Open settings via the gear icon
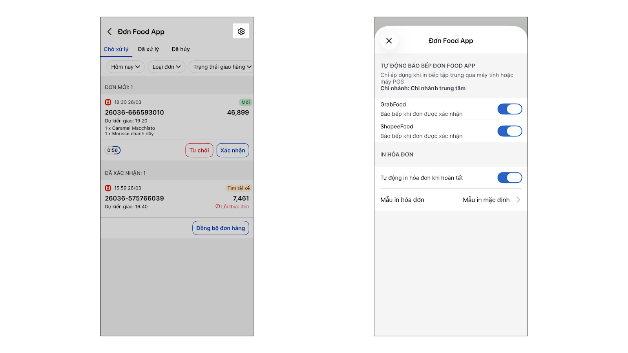This screenshot has width=628, height=353. point(241,31)
